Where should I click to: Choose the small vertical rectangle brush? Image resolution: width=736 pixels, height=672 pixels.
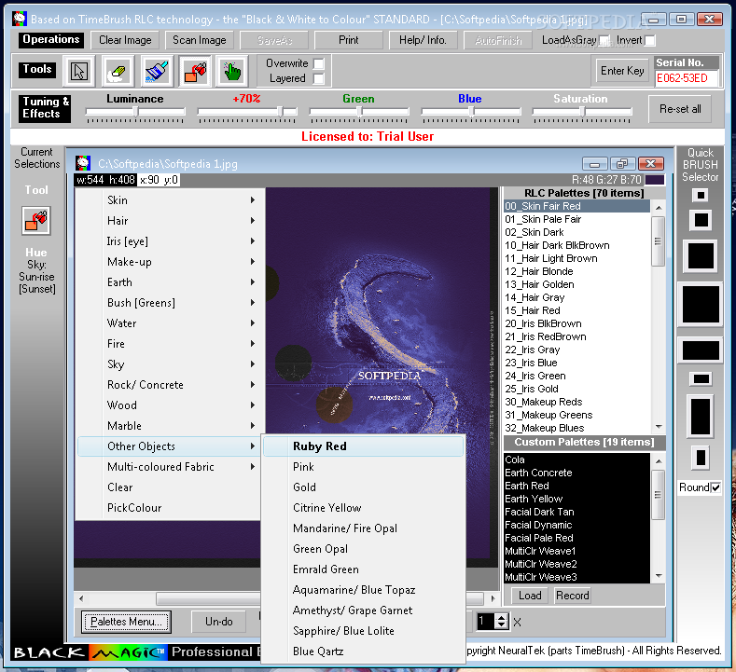point(701,458)
